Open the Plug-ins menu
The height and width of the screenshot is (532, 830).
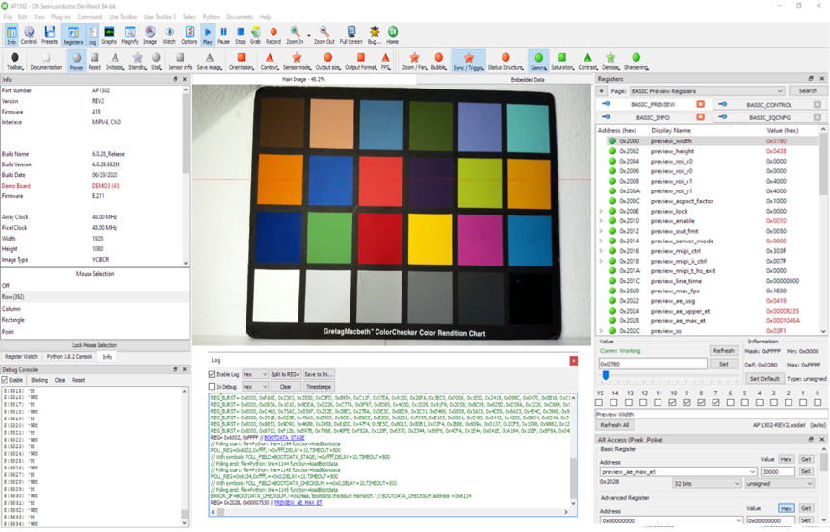61,17
